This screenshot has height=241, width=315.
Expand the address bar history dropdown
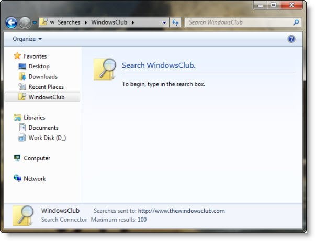click(164, 22)
